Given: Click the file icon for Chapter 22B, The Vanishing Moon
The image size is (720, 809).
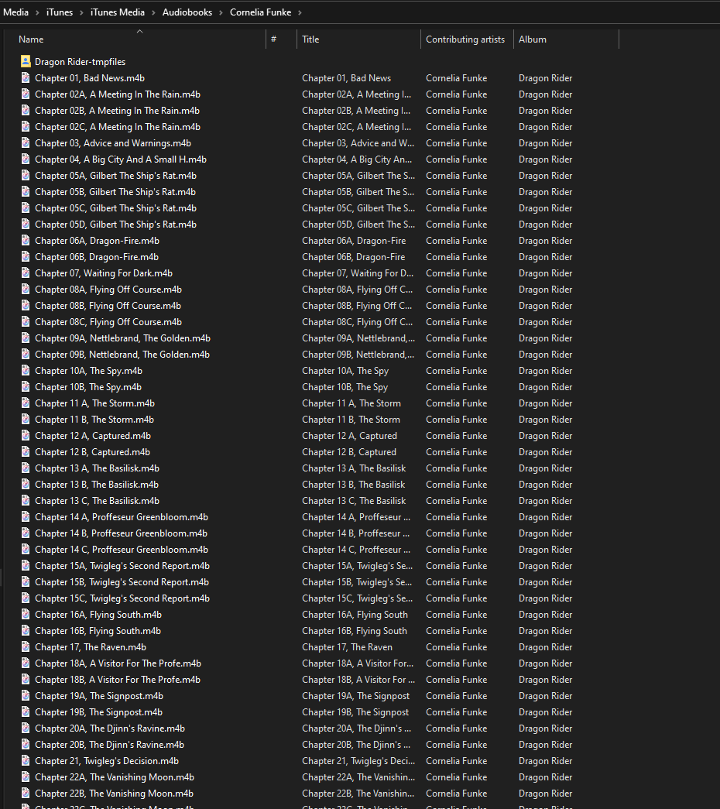Looking at the screenshot, I should coord(26,793).
